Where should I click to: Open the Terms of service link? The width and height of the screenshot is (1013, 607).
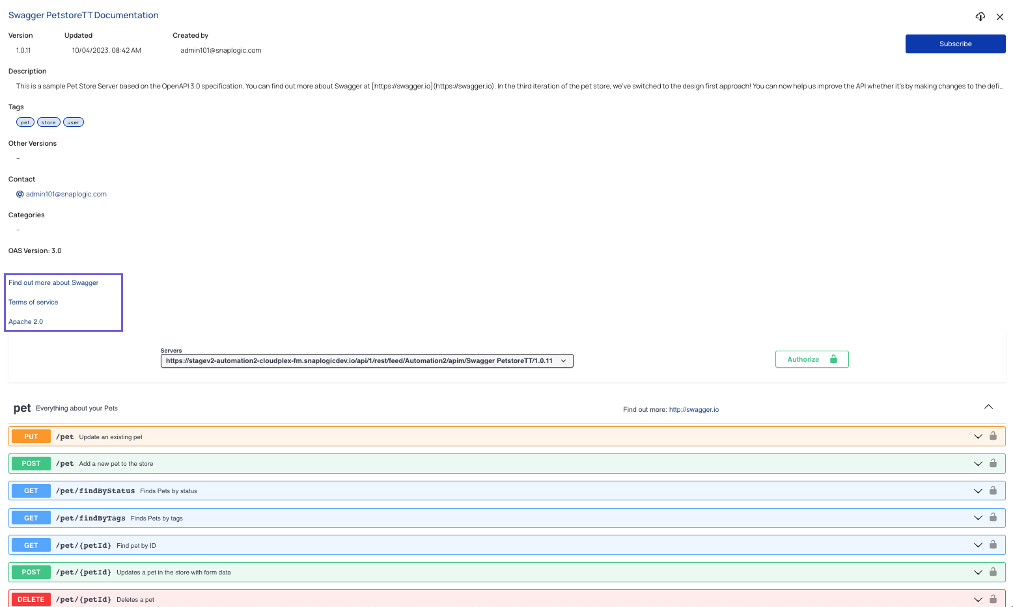pos(33,303)
